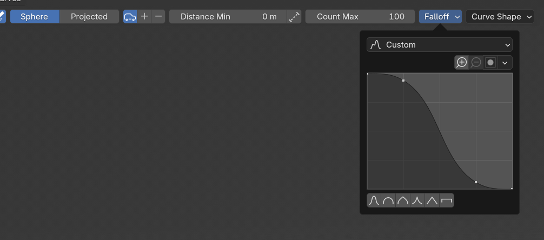Screen dimensions: 544x240
Task: Toggle interpolate from selected curves icon
Action: pyautogui.click(x=130, y=17)
